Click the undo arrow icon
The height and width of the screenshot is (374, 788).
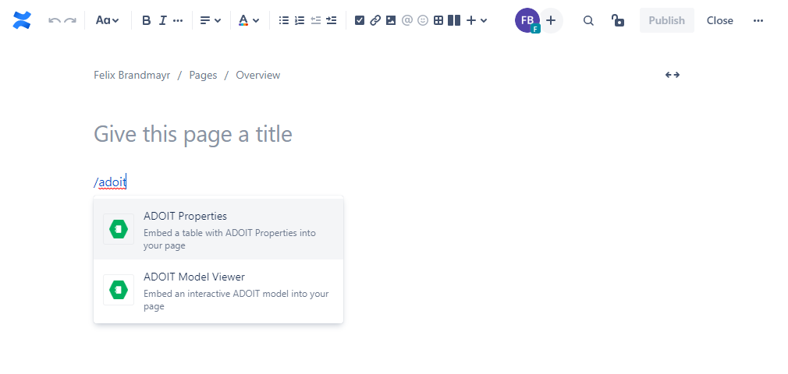(x=54, y=20)
